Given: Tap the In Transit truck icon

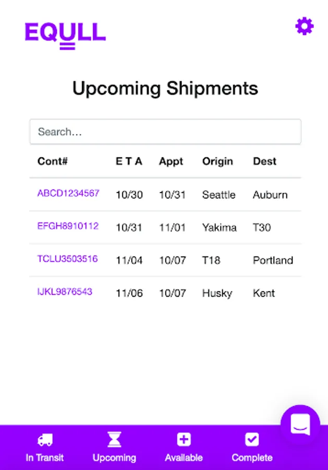Looking at the screenshot, I should pos(45,440).
